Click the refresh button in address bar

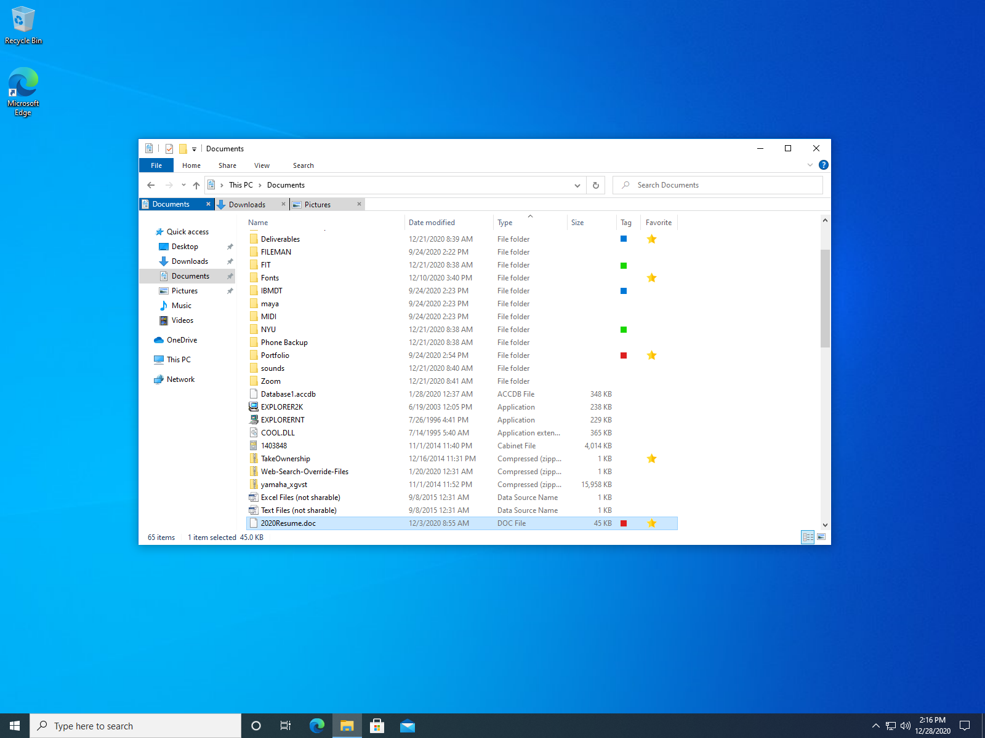[595, 185]
